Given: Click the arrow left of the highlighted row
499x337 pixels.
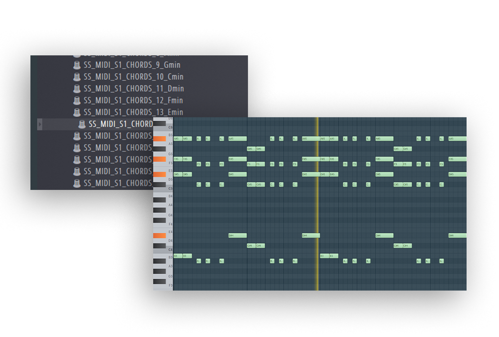Looking at the screenshot, I should pos(40,124).
